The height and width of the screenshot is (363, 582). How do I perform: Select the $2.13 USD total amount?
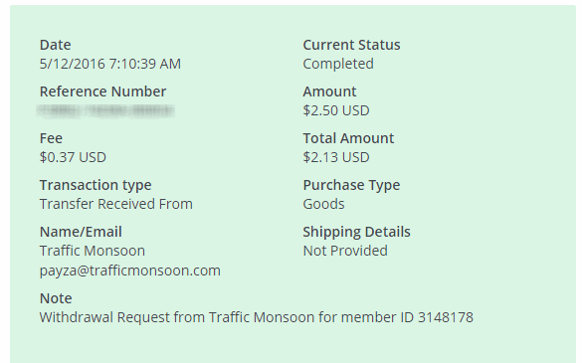336,157
